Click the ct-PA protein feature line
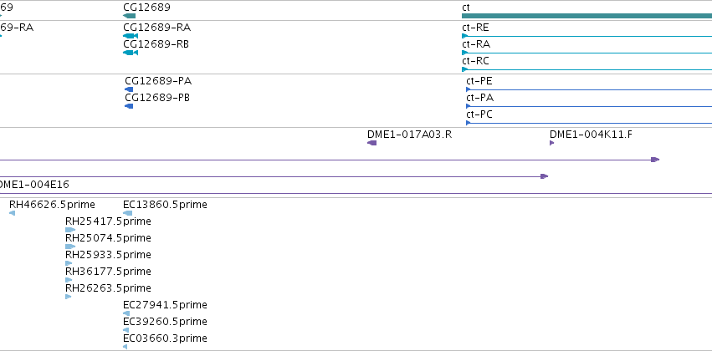The width and height of the screenshot is (712, 351). pyautogui.click(x=589, y=106)
